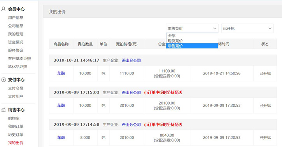
Task: Open 苯酚 product link with 8.000 quantity
Action: 61,138
